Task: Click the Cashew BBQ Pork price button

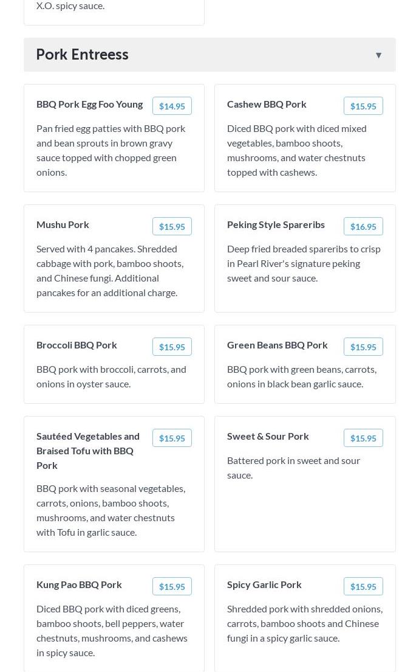Action: pyautogui.click(x=363, y=106)
